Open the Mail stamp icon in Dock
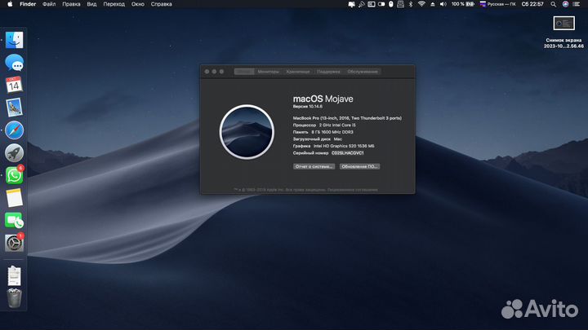Screen dimensions: 588x330 (x=14, y=108)
